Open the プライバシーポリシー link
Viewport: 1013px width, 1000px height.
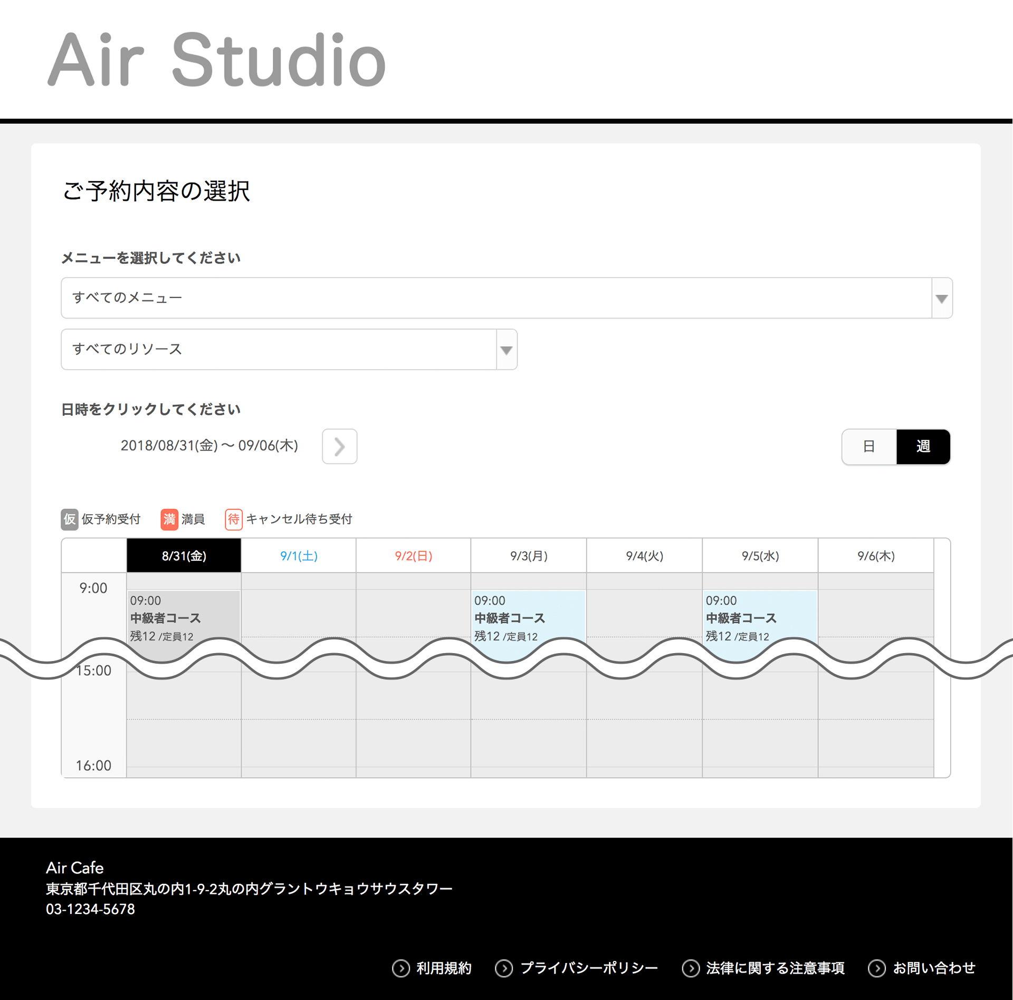point(589,968)
